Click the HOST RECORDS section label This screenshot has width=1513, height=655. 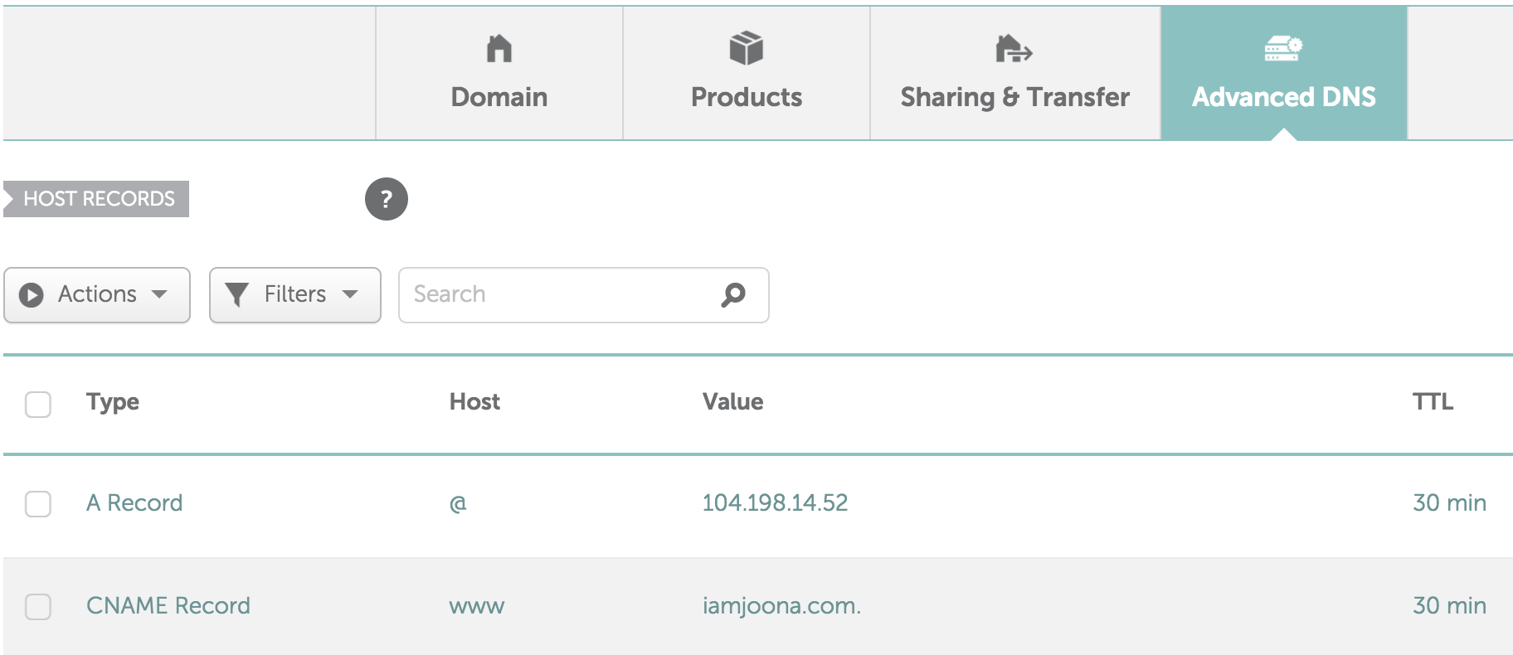pyautogui.click(x=96, y=199)
